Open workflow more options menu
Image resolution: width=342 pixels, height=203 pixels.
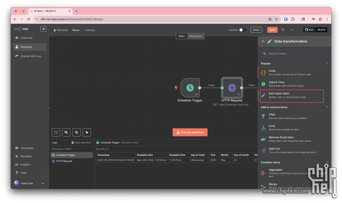pyautogui.click(x=292, y=30)
